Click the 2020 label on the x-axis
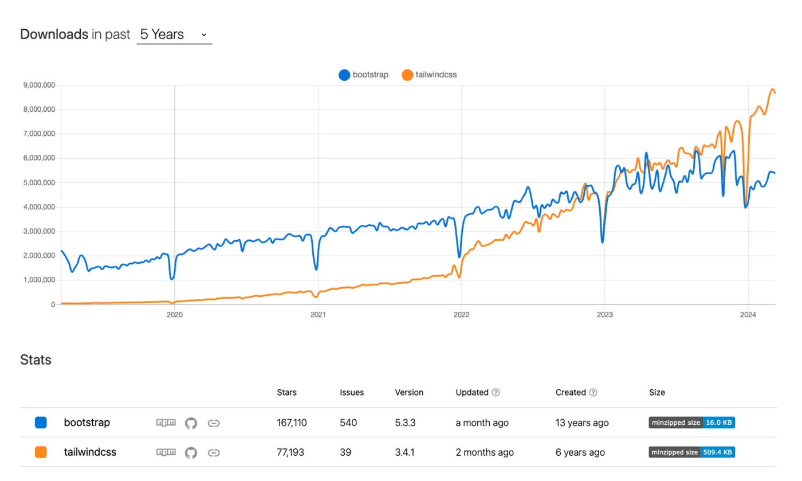Viewport: 802px width, 481px height. click(x=174, y=314)
